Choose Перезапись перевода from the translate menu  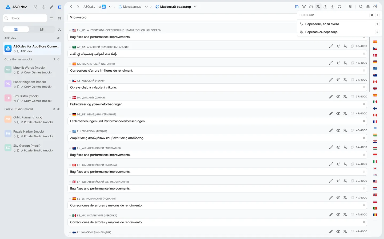click(339, 32)
